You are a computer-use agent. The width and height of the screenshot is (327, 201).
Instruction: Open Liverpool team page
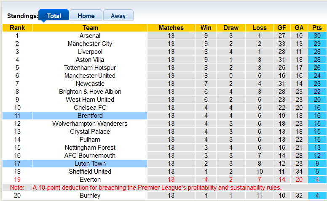[x=90, y=52]
